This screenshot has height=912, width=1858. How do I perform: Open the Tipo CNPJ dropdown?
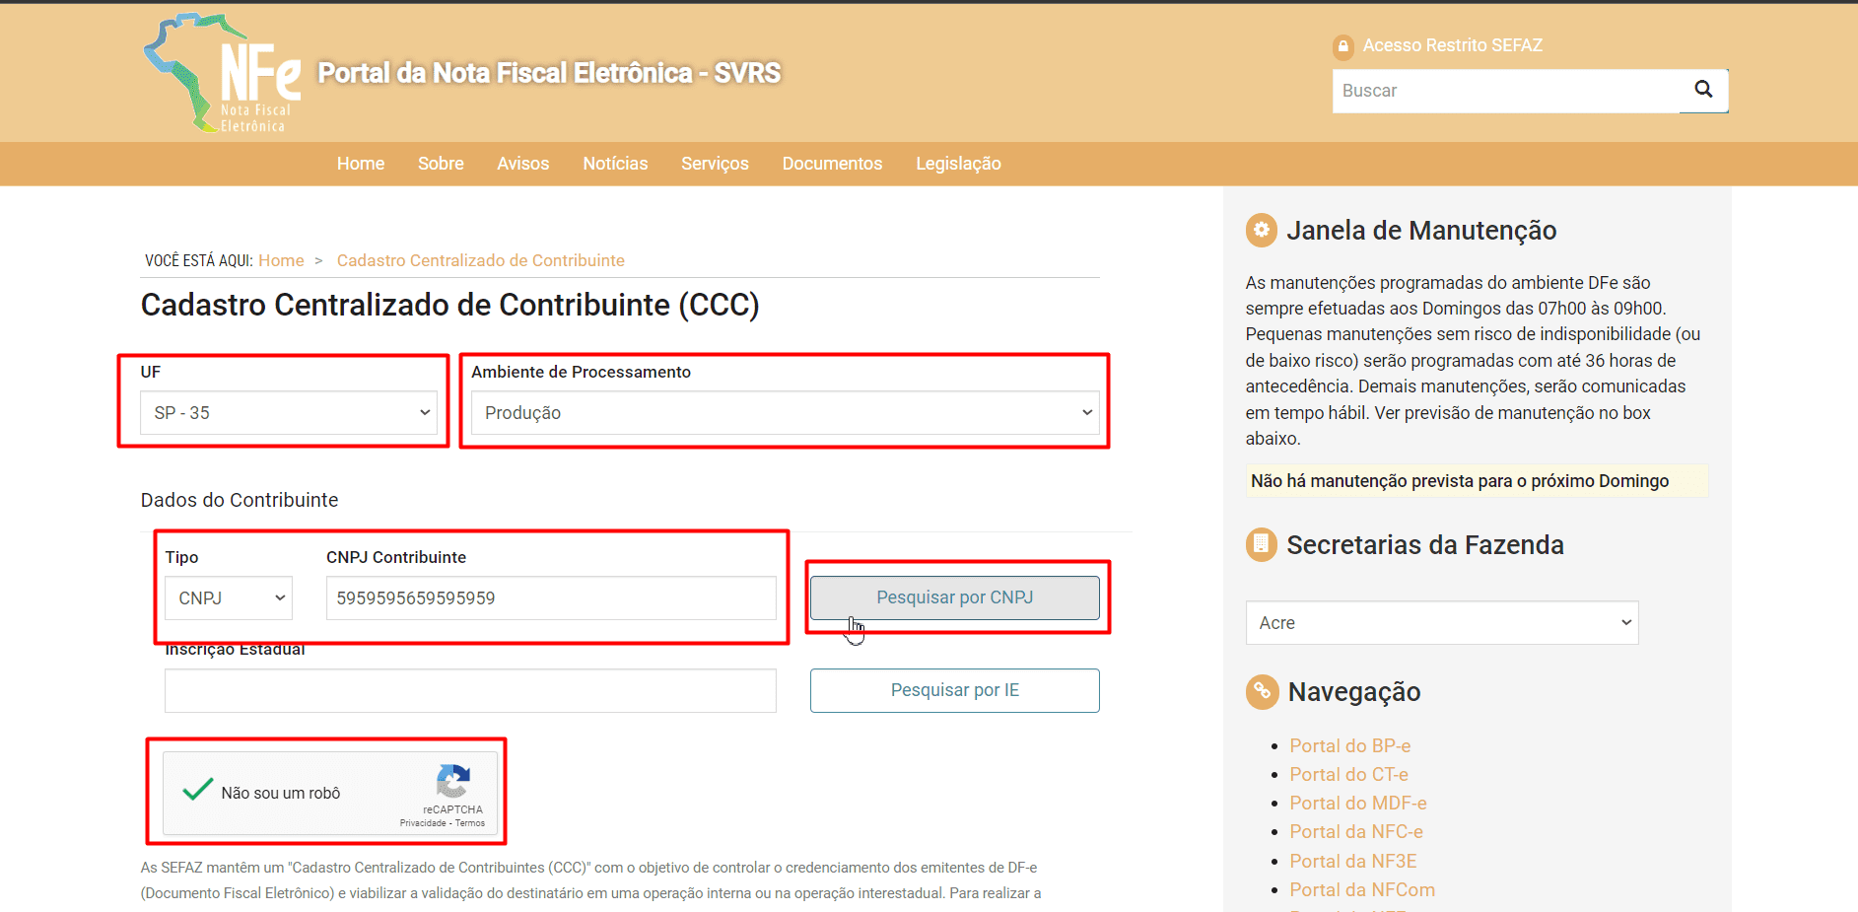[x=229, y=598]
